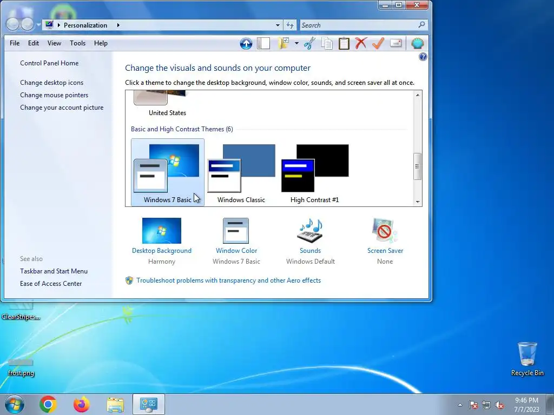This screenshot has height=415, width=554.
Task: Open Recycle Bin on desktop
Action: click(527, 359)
